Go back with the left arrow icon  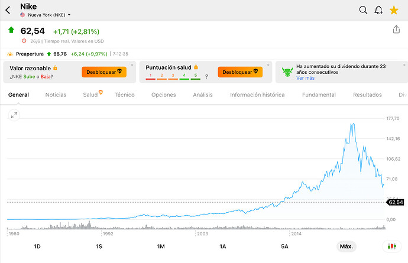pos(8,10)
